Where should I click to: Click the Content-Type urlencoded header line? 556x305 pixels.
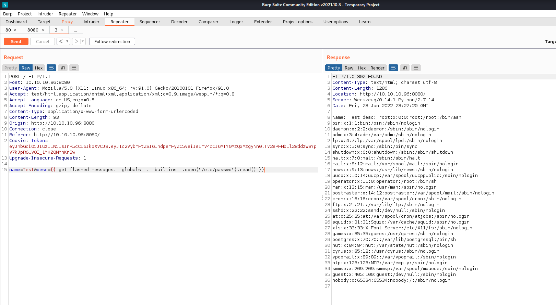click(74, 111)
